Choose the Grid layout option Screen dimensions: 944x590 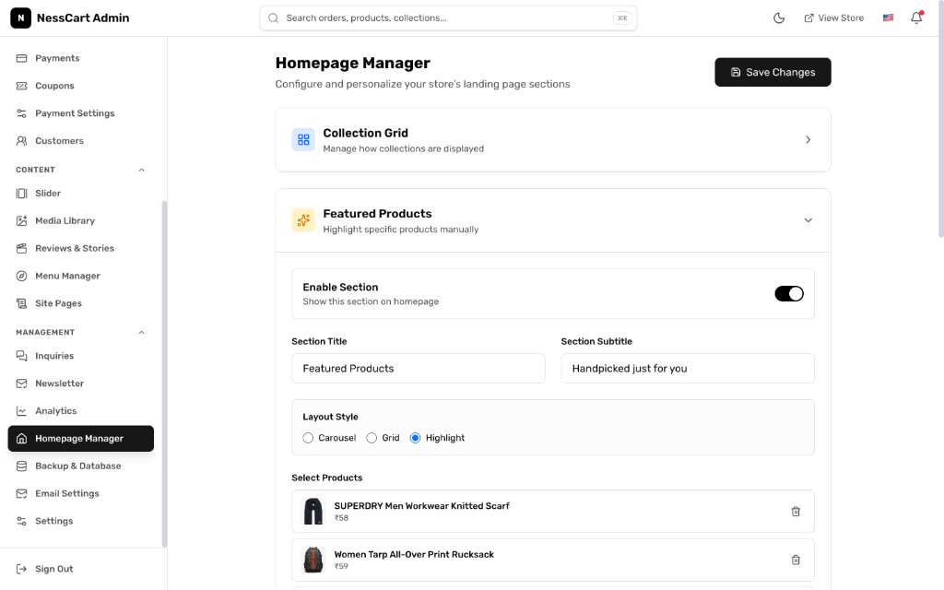(x=372, y=438)
